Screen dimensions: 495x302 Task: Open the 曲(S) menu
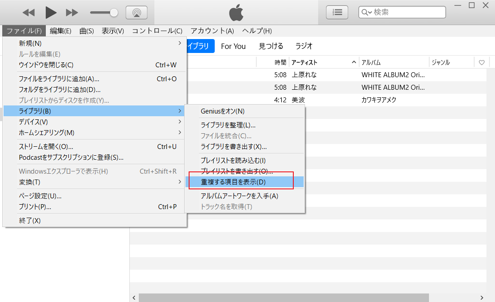[87, 31]
